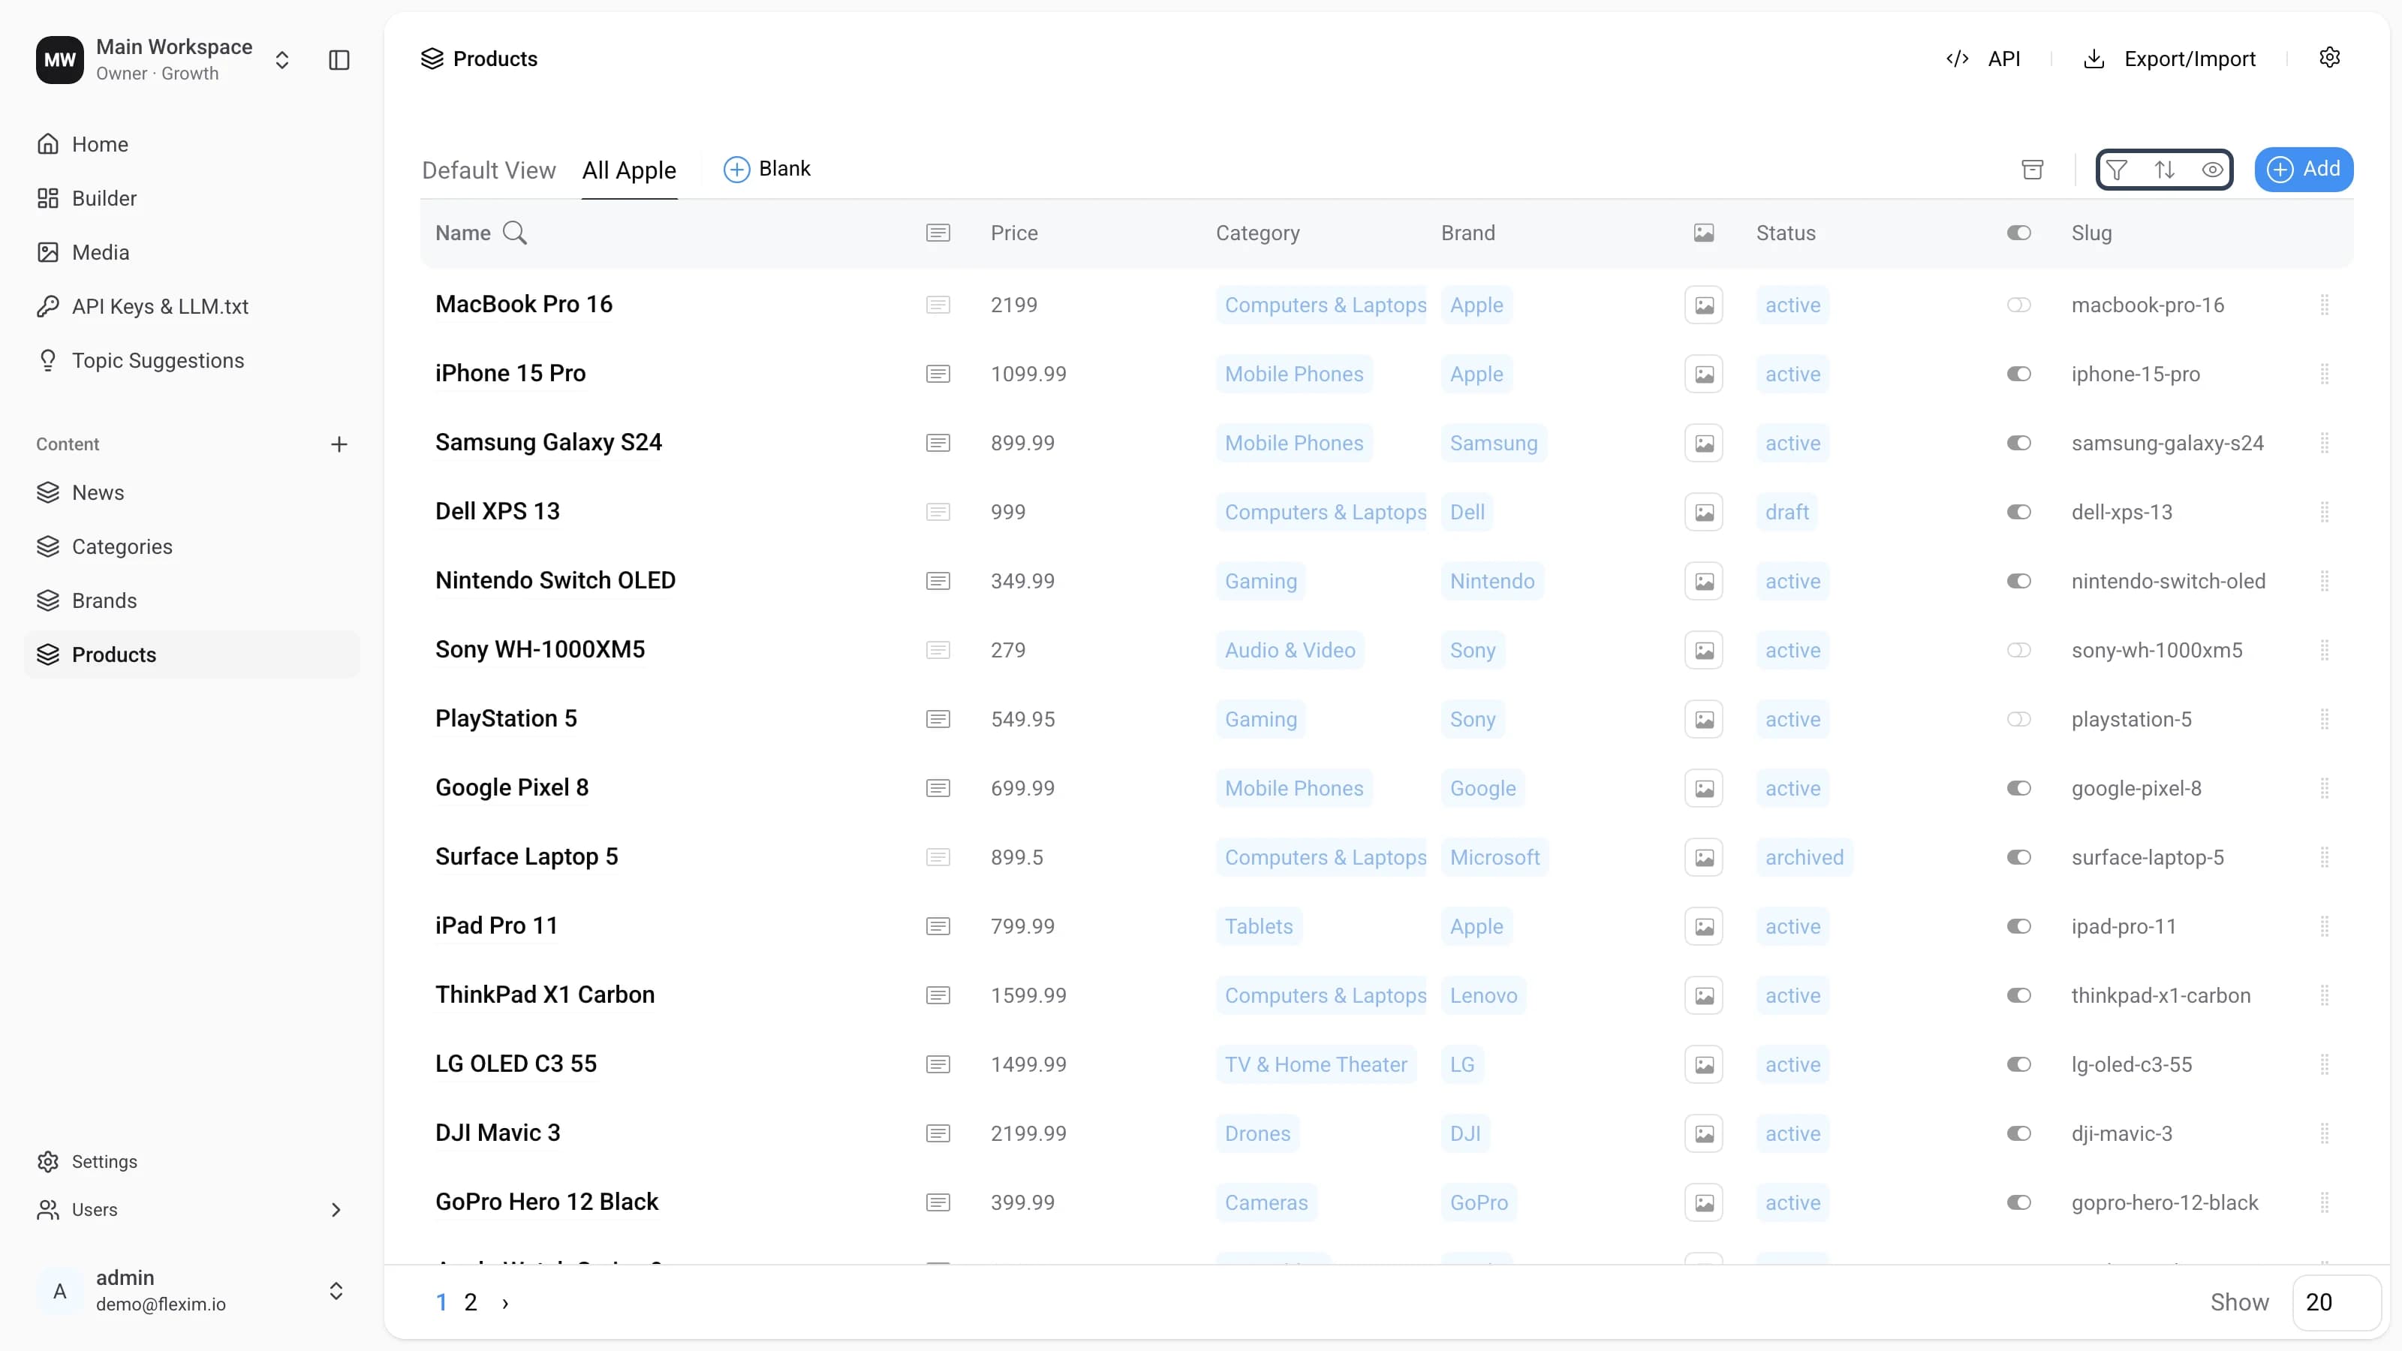Image resolution: width=2402 pixels, height=1351 pixels.
Task: Click the draft status on Dell XPS 13
Action: point(1786,512)
